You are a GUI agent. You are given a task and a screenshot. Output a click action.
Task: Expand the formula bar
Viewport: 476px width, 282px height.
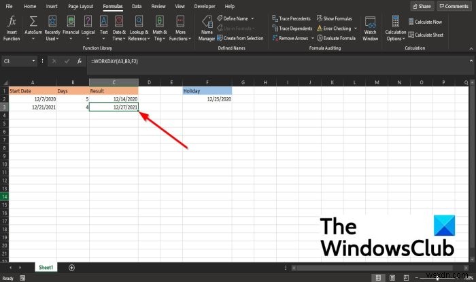(x=471, y=61)
